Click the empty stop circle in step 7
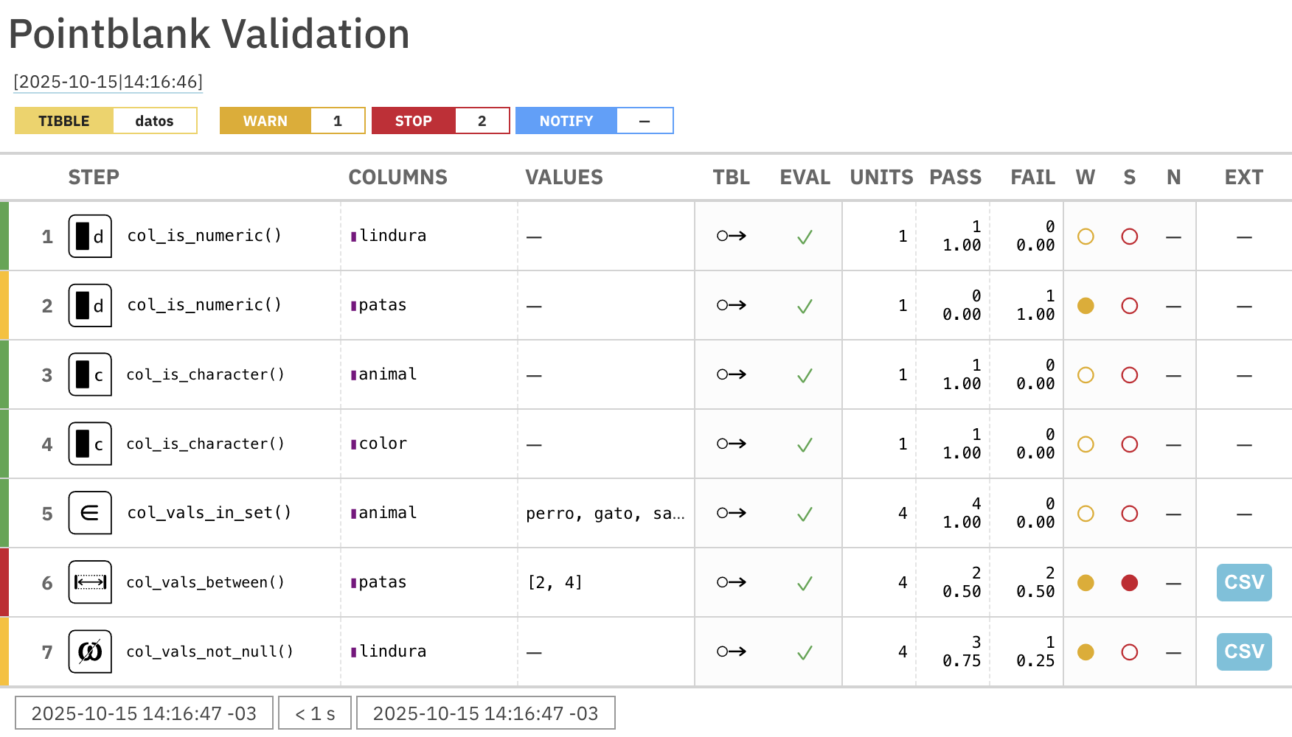Viewport: 1292px width, 737px height. point(1129,652)
